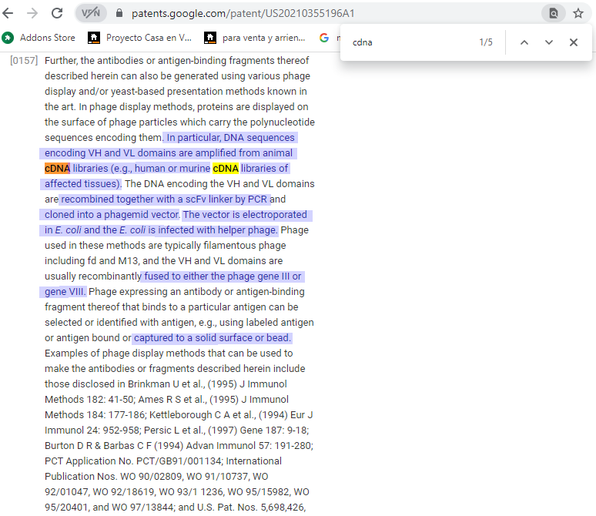This screenshot has width=596, height=516.
Task: Reload the patent page
Action: [57, 13]
